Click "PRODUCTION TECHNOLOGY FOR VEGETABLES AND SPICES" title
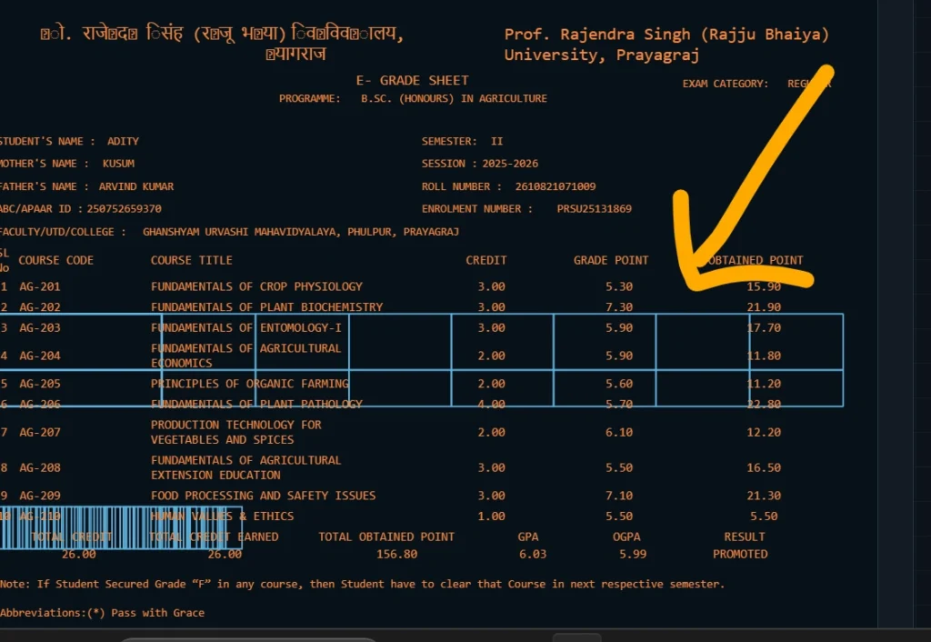This screenshot has height=642, width=931. coord(235,432)
